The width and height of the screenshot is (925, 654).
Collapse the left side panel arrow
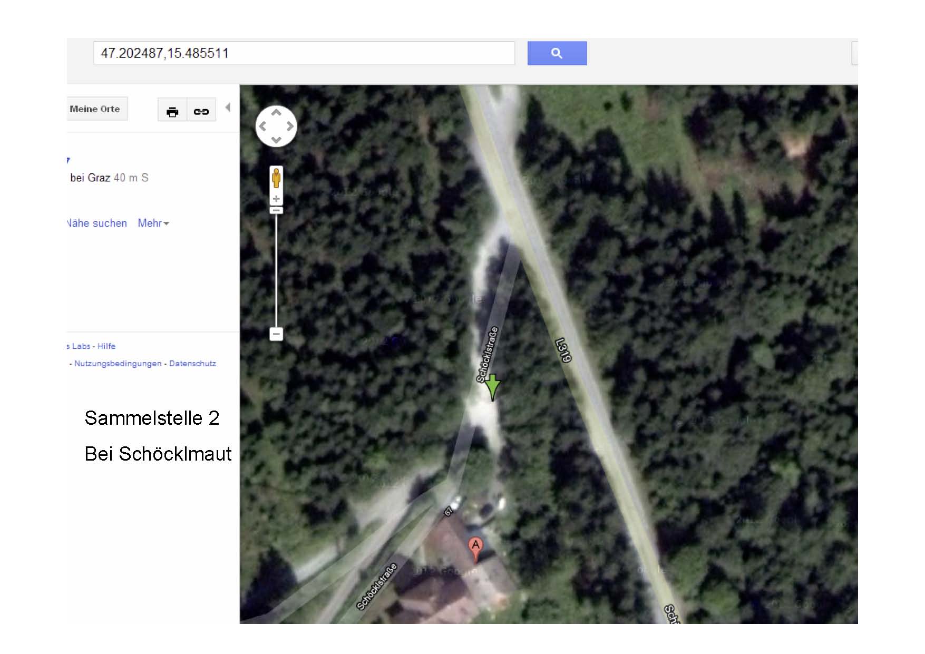(x=228, y=108)
